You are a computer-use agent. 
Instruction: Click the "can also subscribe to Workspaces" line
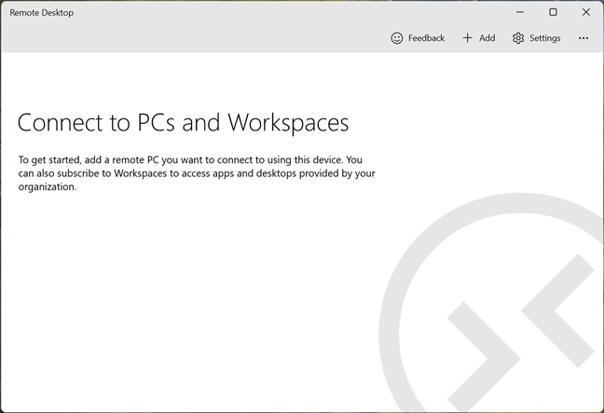(196, 173)
